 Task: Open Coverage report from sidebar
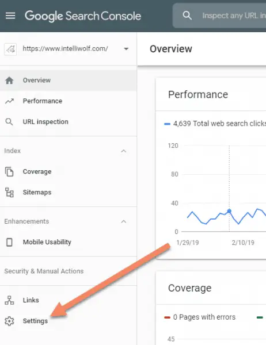[x=68, y=171]
